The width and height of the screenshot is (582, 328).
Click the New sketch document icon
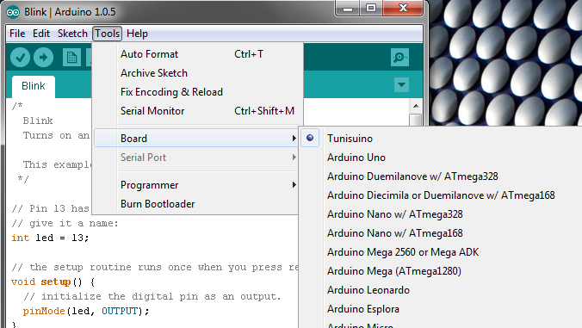pos(71,58)
